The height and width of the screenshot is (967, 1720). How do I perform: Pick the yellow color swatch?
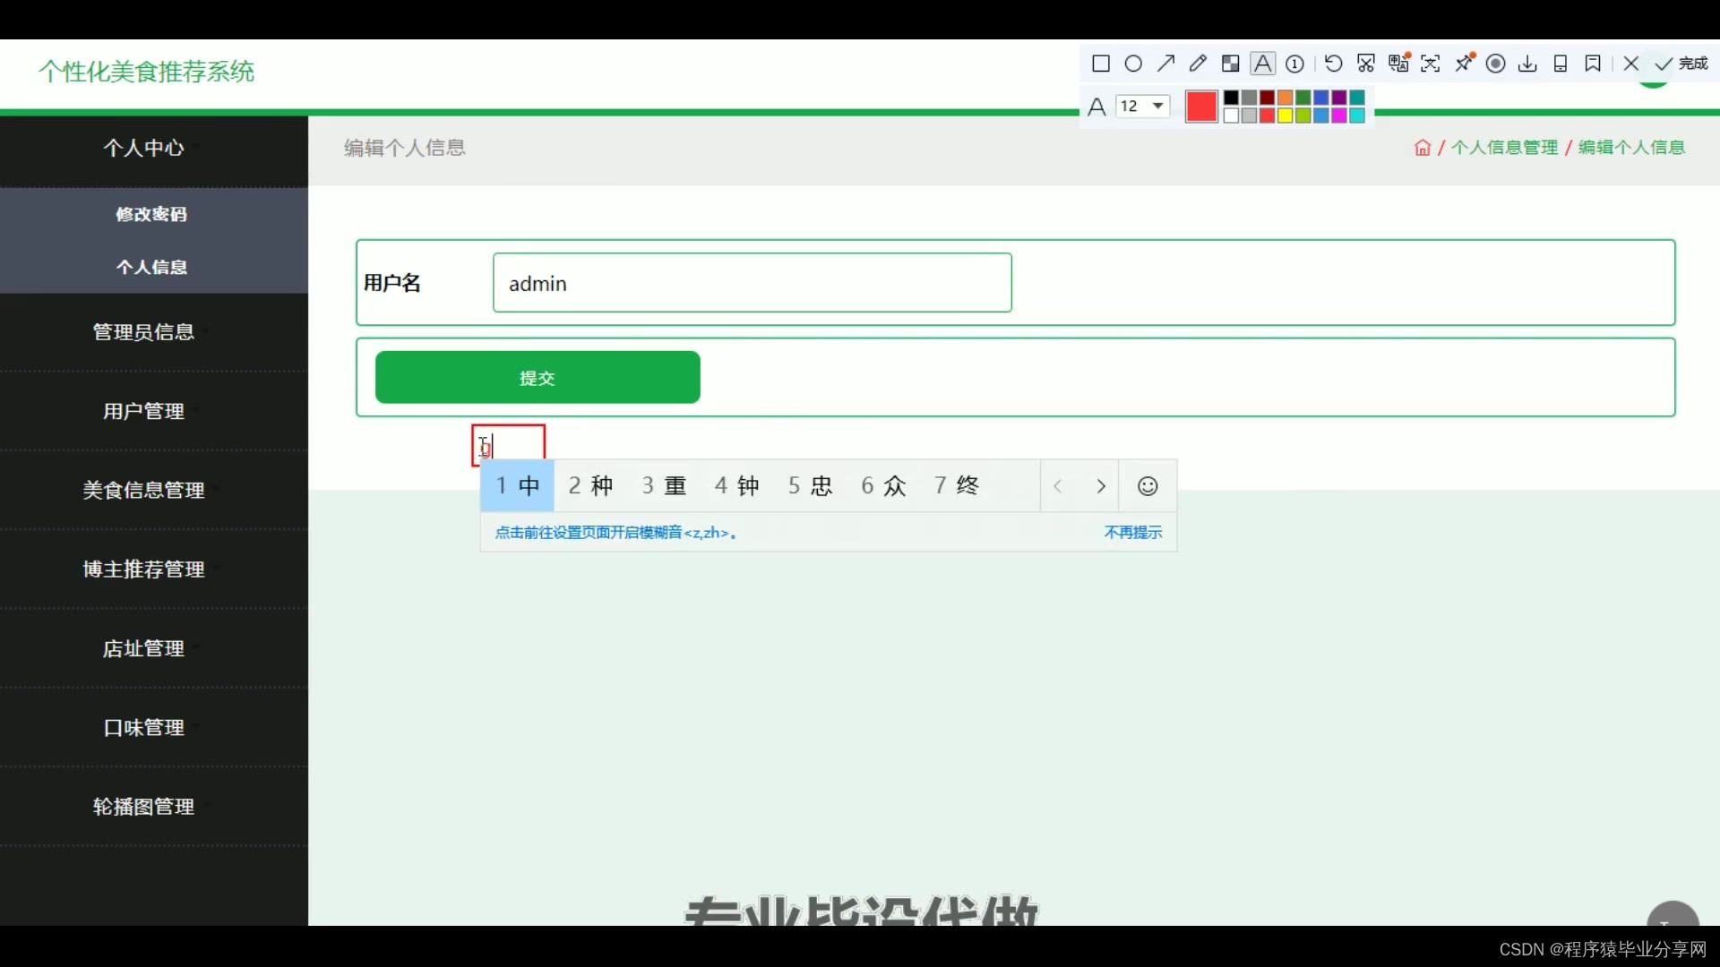1285,116
